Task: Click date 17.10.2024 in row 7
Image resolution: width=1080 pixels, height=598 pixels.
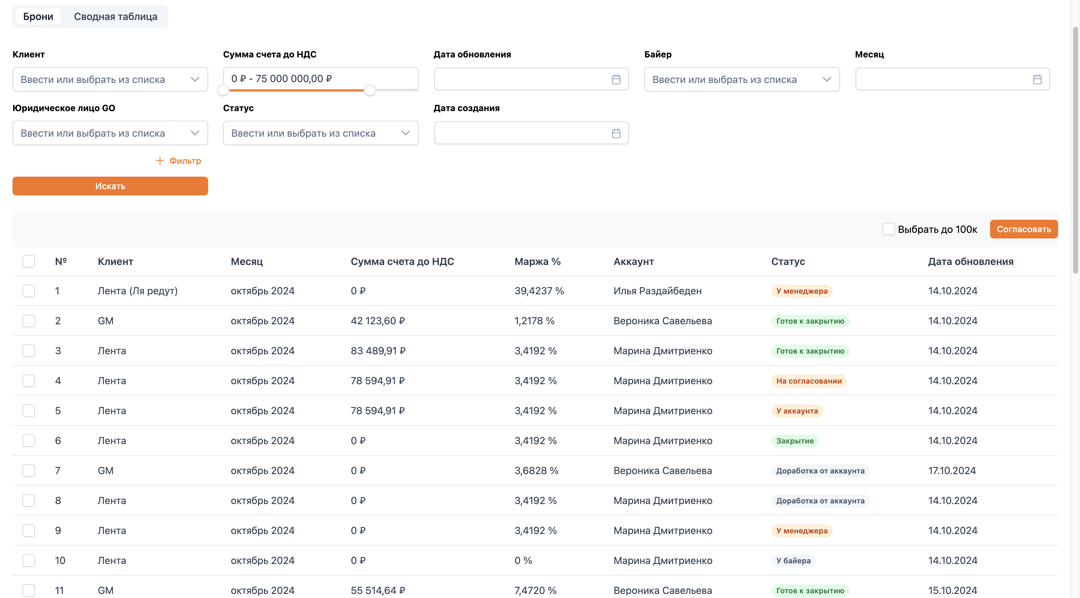Action: (952, 471)
